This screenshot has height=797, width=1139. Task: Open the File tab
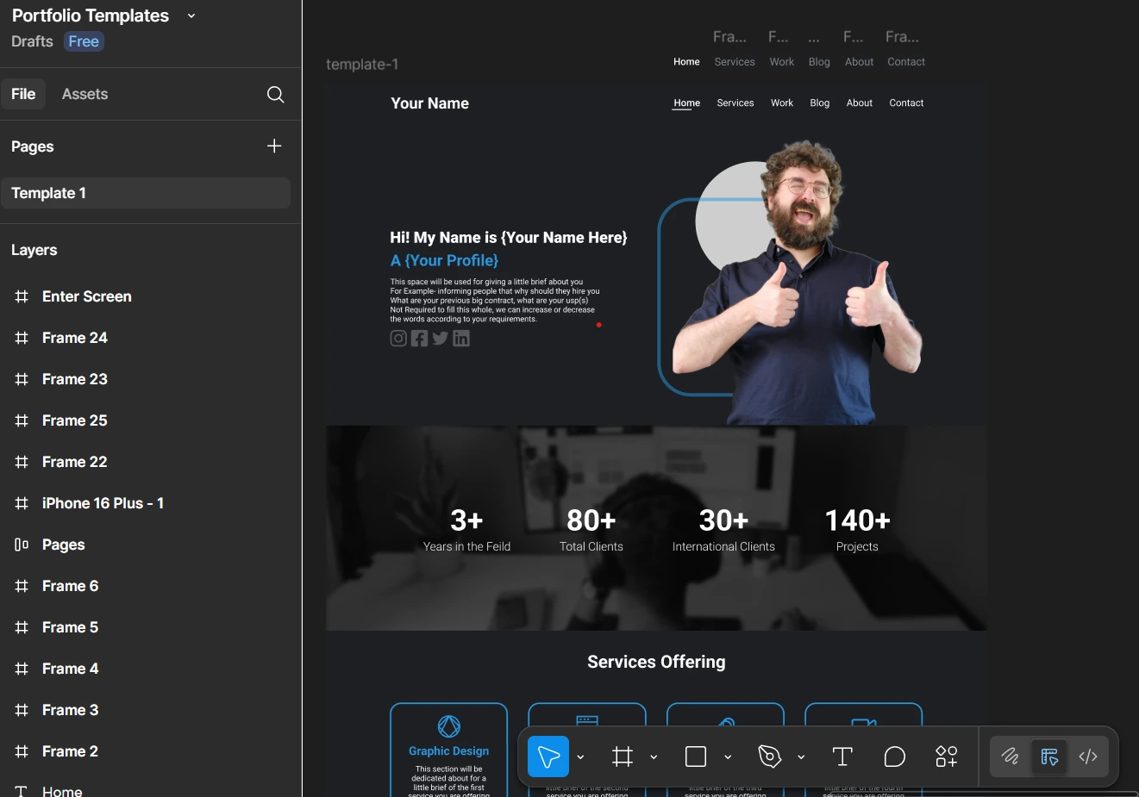pyautogui.click(x=23, y=94)
